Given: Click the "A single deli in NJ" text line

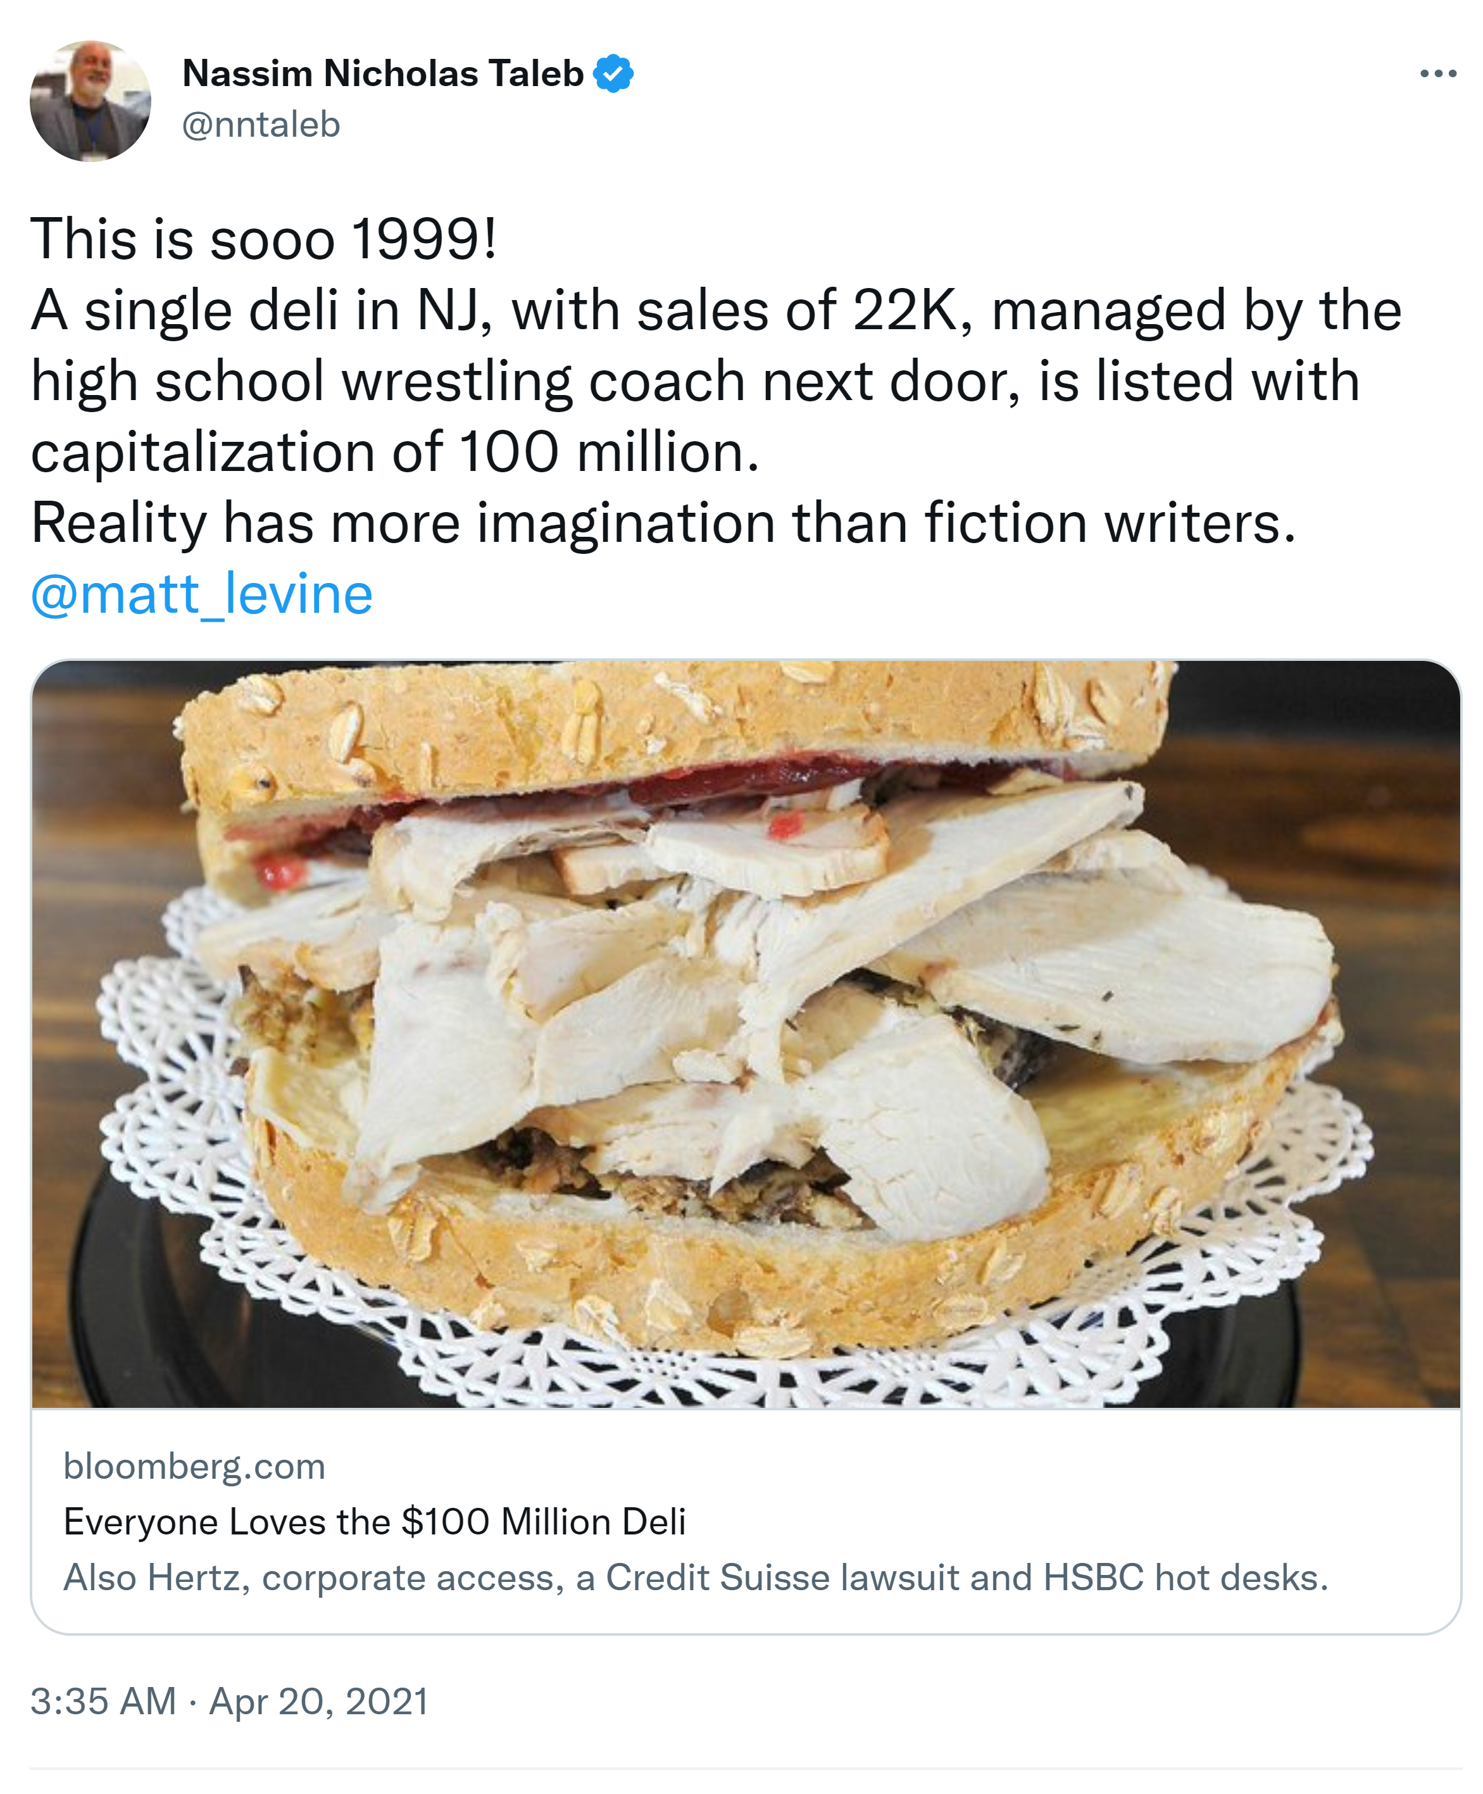Looking at the screenshot, I should coord(716,310).
